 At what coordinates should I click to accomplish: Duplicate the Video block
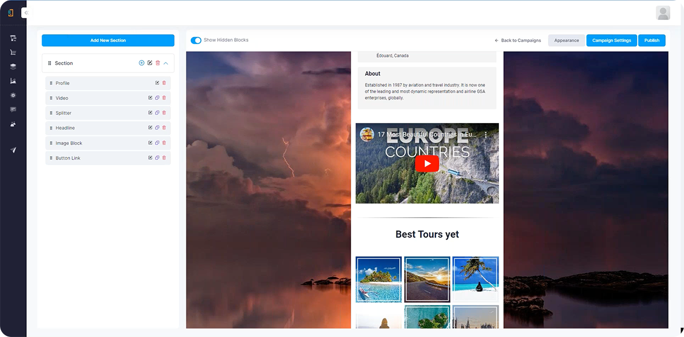(x=157, y=98)
